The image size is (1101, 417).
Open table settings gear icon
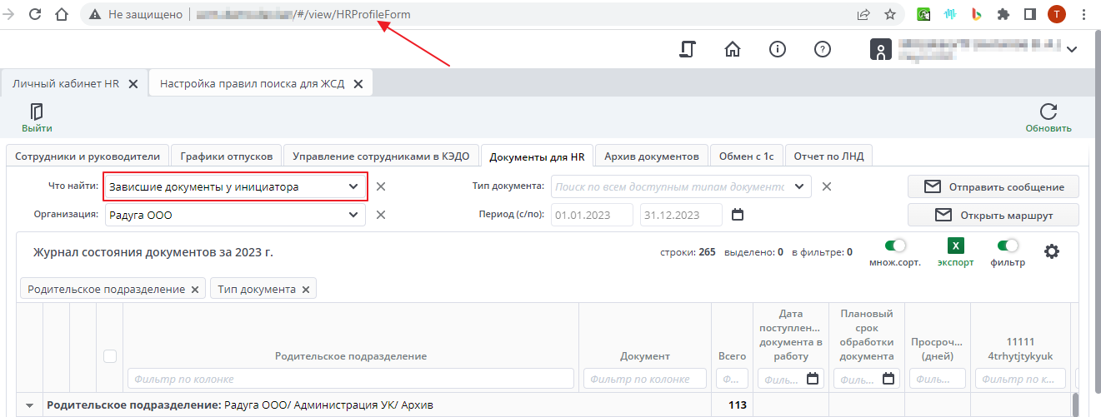click(x=1052, y=251)
